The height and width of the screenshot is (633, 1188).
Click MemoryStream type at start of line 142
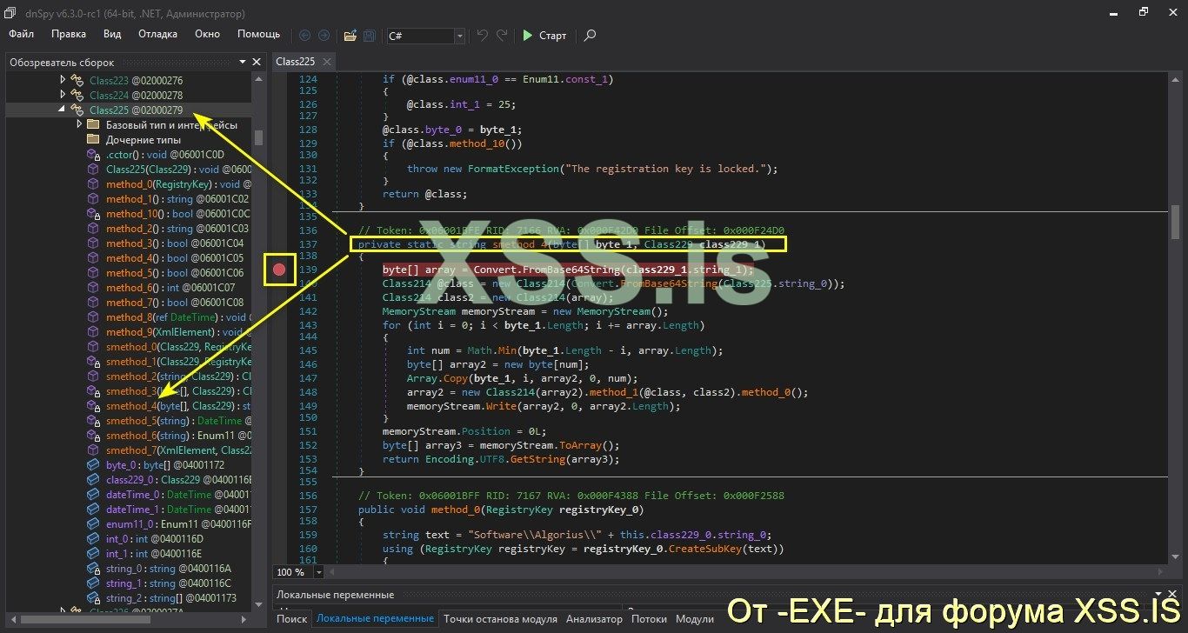(419, 311)
